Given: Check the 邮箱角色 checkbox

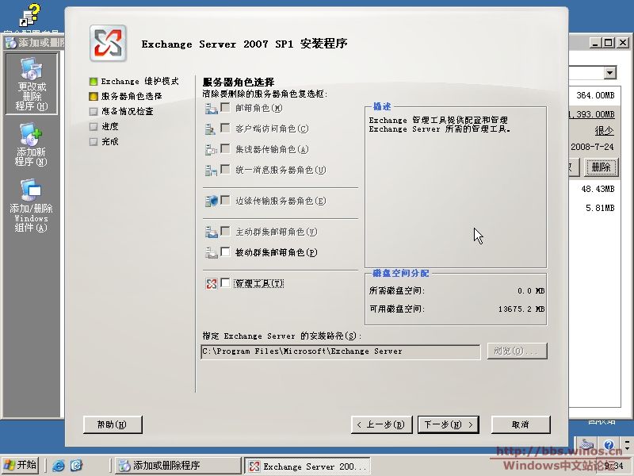Looking at the screenshot, I should [x=226, y=108].
